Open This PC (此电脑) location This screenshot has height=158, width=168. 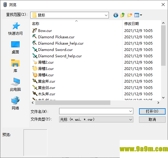pyautogui.click(x=15, y=84)
